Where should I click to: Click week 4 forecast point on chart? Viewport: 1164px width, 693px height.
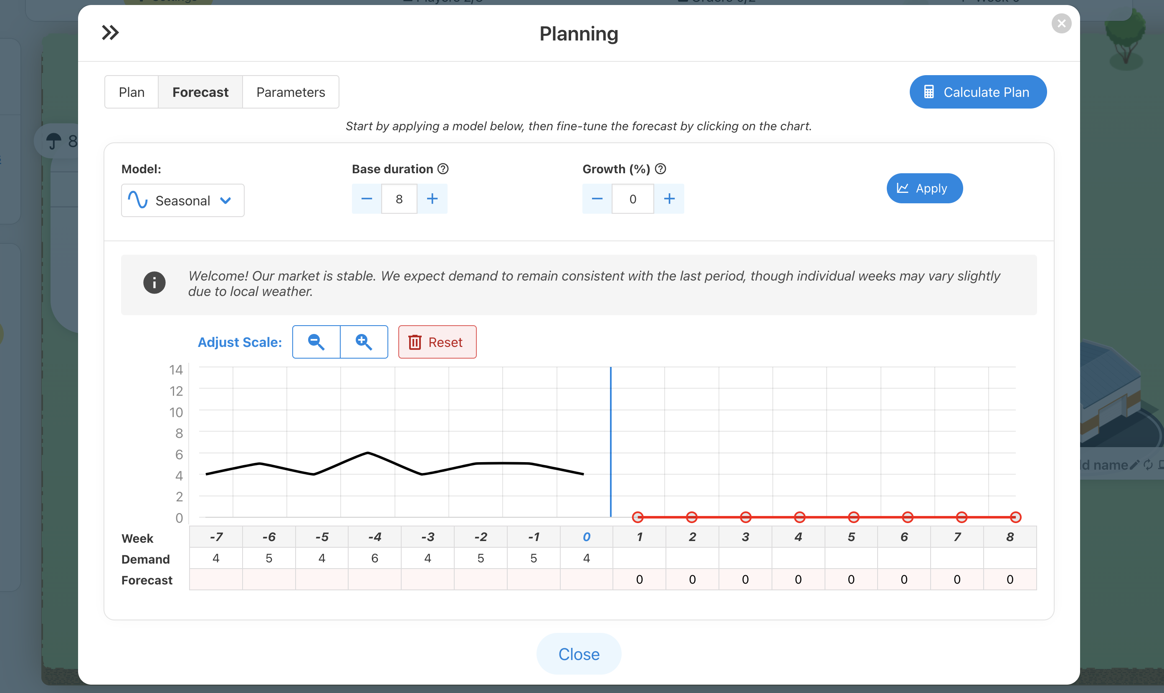(800, 517)
